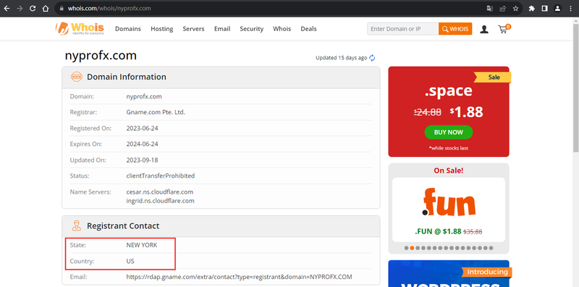
Task: Toggle the browser side panel
Action: pyautogui.click(x=545, y=8)
